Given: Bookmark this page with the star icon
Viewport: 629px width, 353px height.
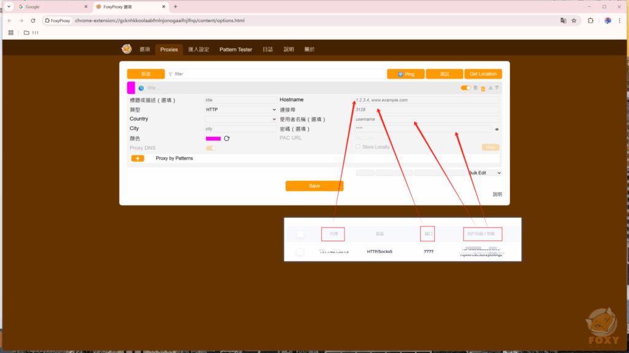Looking at the screenshot, I should (574, 20).
